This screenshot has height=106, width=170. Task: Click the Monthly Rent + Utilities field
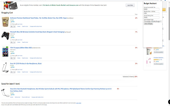[x=151, y=13]
